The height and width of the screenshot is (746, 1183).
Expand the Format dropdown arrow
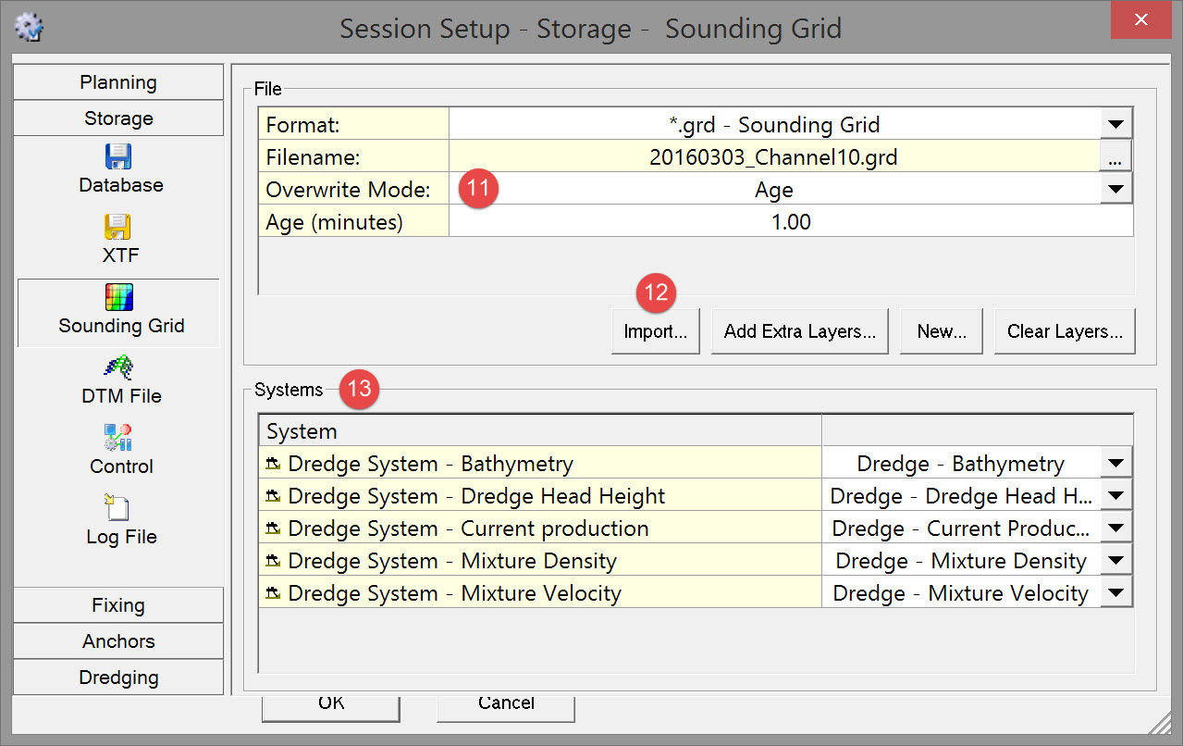tap(1115, 125)
